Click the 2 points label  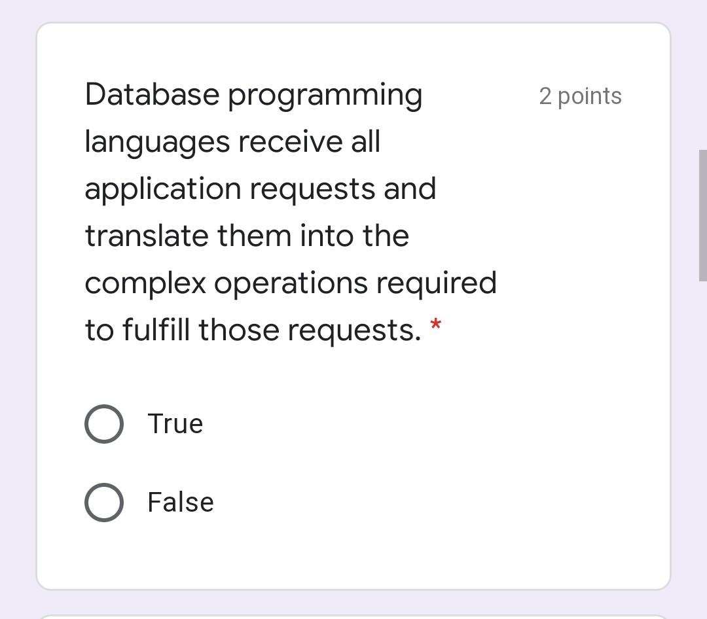coord(580,96)
